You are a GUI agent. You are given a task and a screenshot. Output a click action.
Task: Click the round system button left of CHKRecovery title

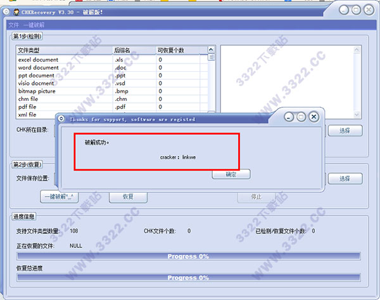6,11
